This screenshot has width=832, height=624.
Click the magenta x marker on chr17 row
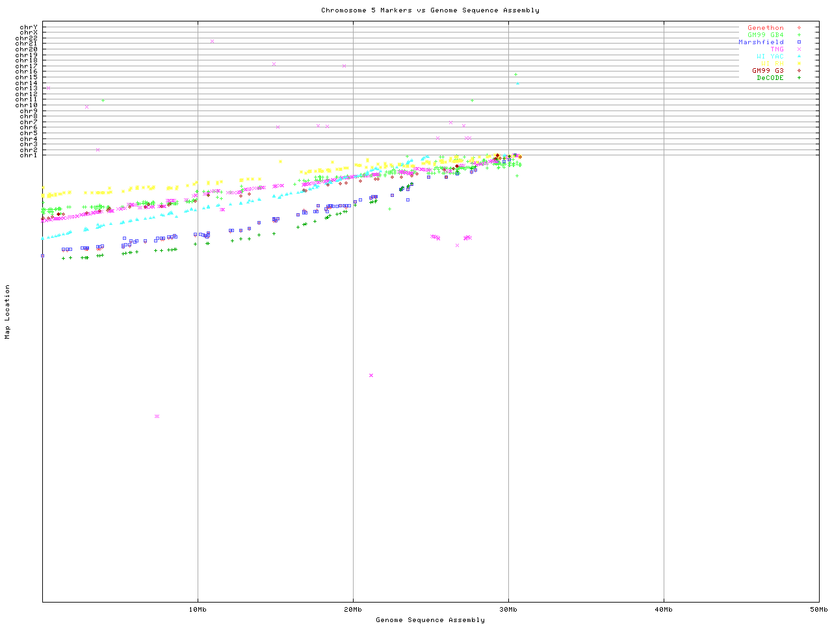point(344,66)
